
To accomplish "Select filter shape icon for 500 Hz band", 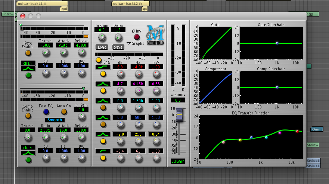I will (x=103, y=117).
